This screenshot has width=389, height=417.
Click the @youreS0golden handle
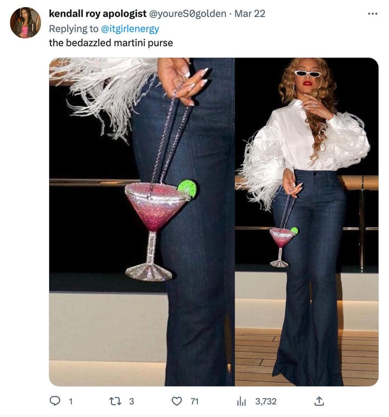[187, 13]
